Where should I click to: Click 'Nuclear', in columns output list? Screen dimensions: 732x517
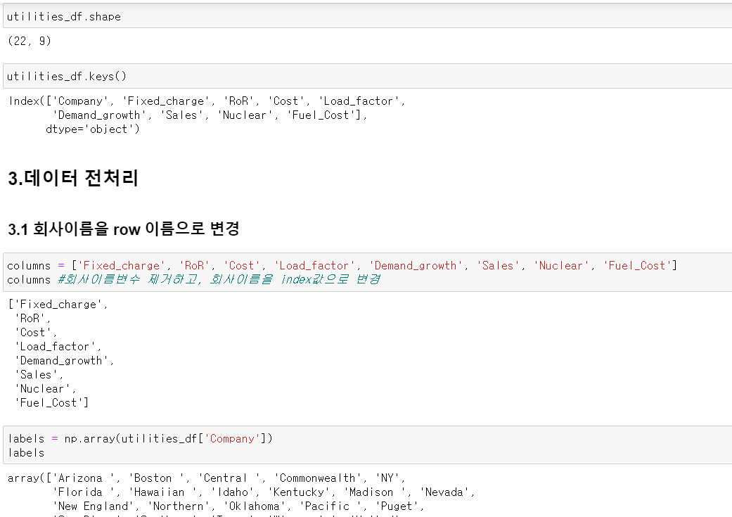click(45, 388)
